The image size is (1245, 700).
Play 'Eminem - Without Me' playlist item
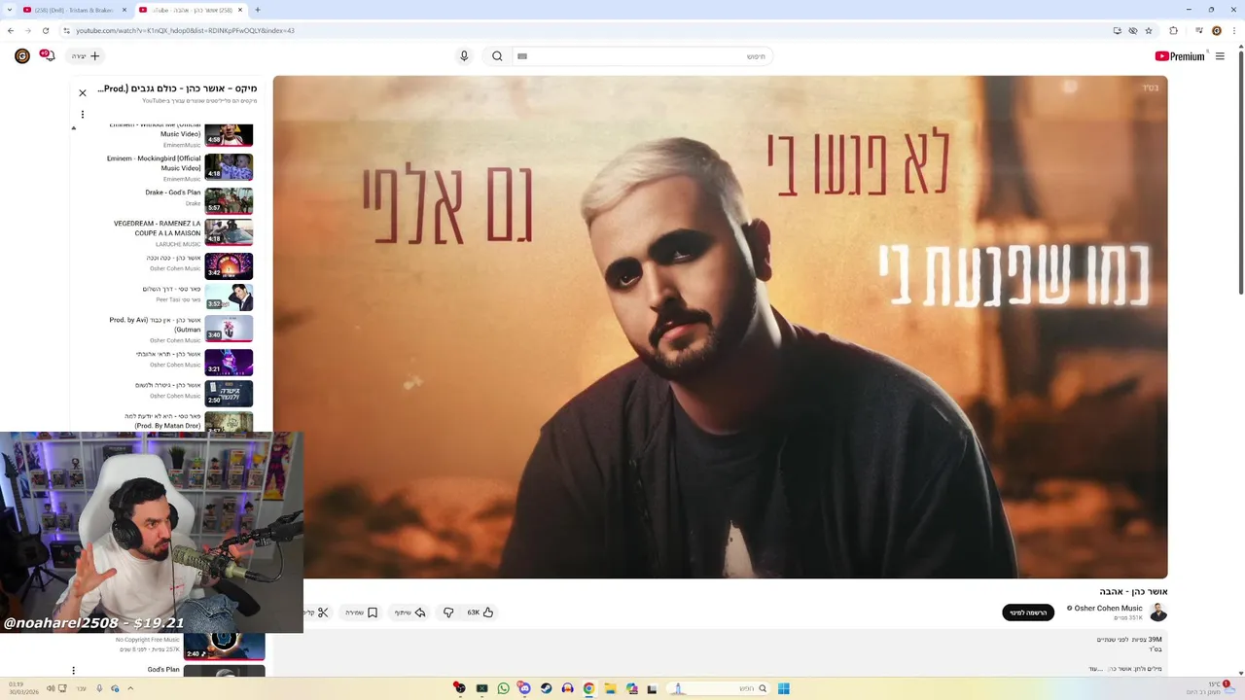[x=165, y=135]
